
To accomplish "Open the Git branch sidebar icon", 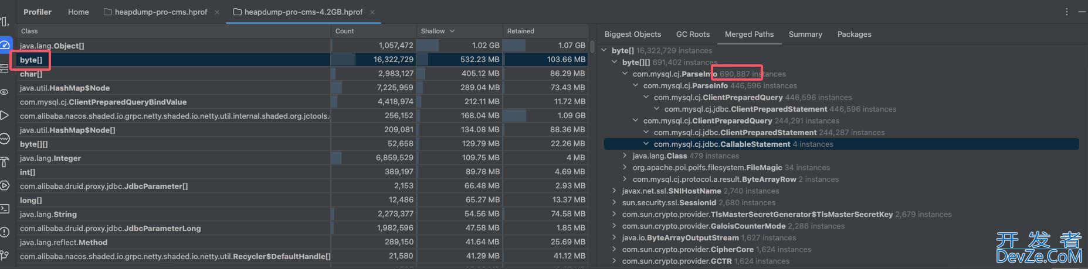I will (4, 255).
